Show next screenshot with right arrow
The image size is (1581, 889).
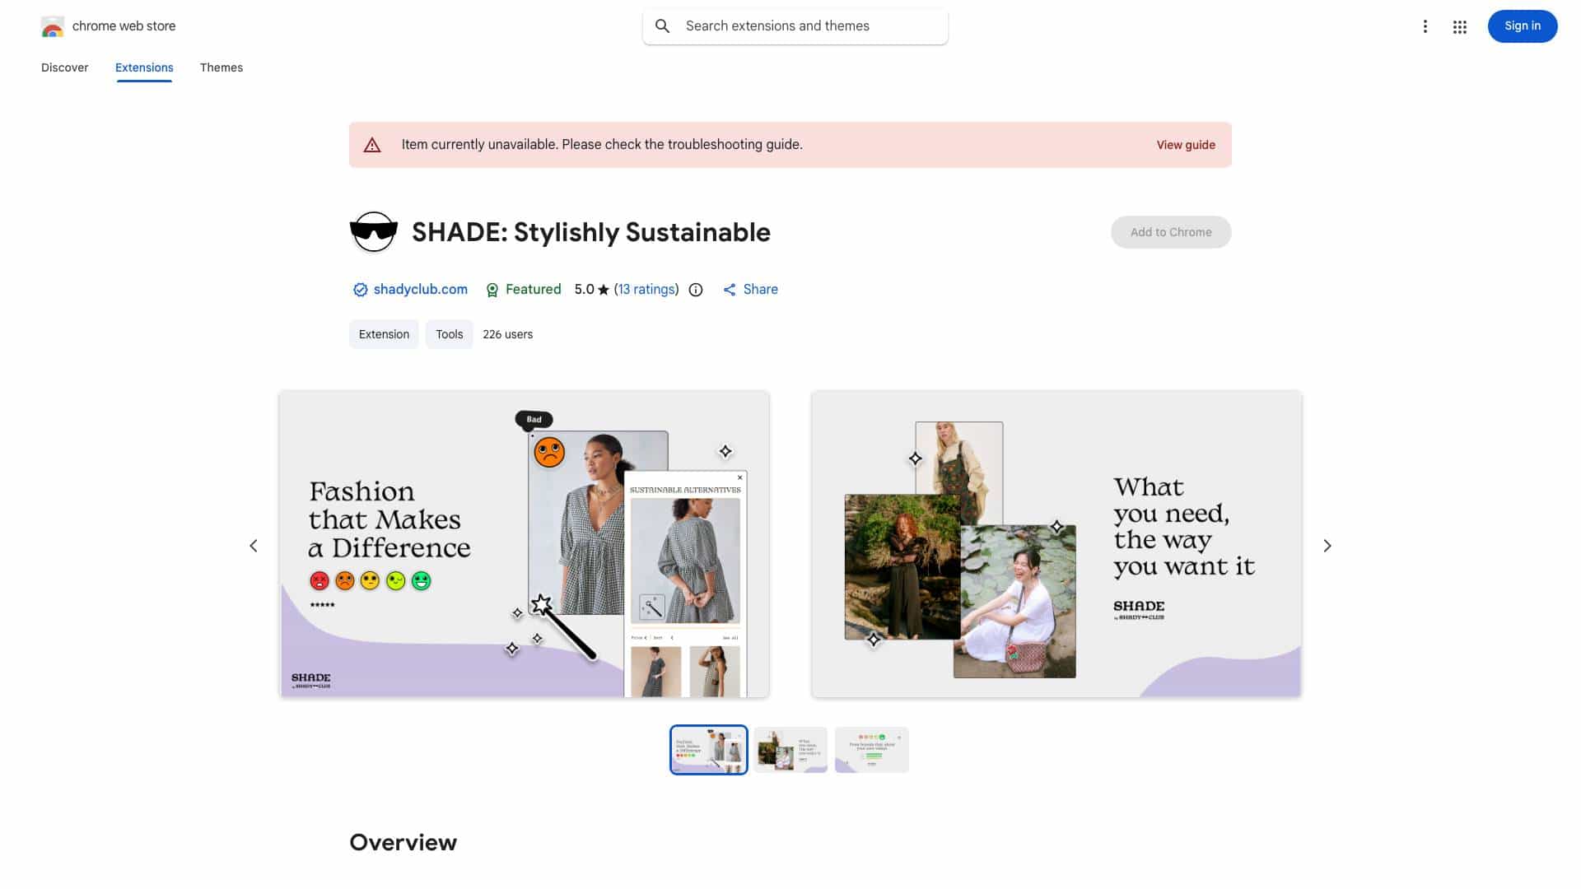(x=1327, y=546)
